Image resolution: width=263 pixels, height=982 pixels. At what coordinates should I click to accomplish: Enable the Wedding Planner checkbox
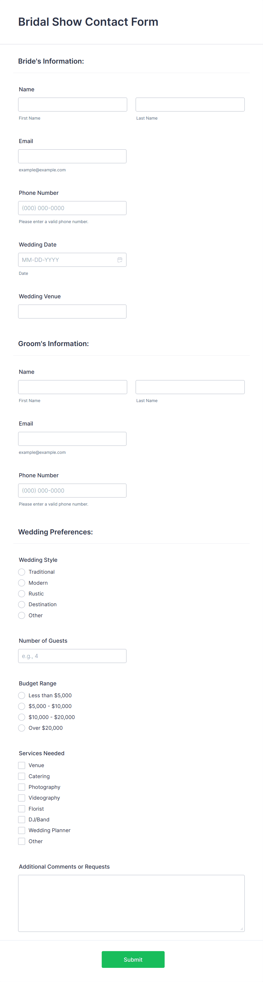tap(22, 830)
